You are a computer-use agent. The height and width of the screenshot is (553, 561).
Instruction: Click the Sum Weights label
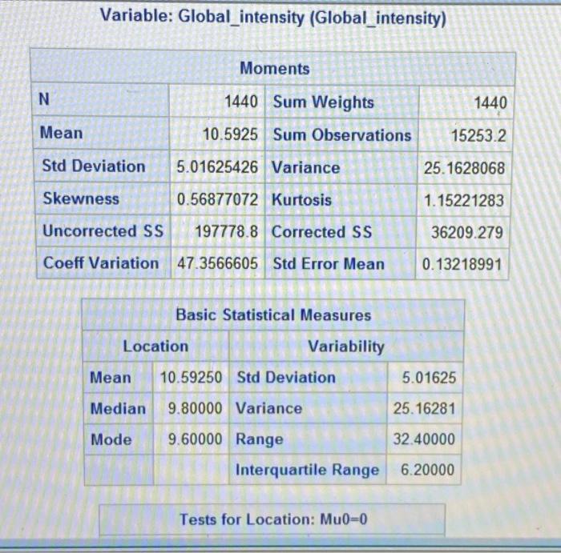324,102
